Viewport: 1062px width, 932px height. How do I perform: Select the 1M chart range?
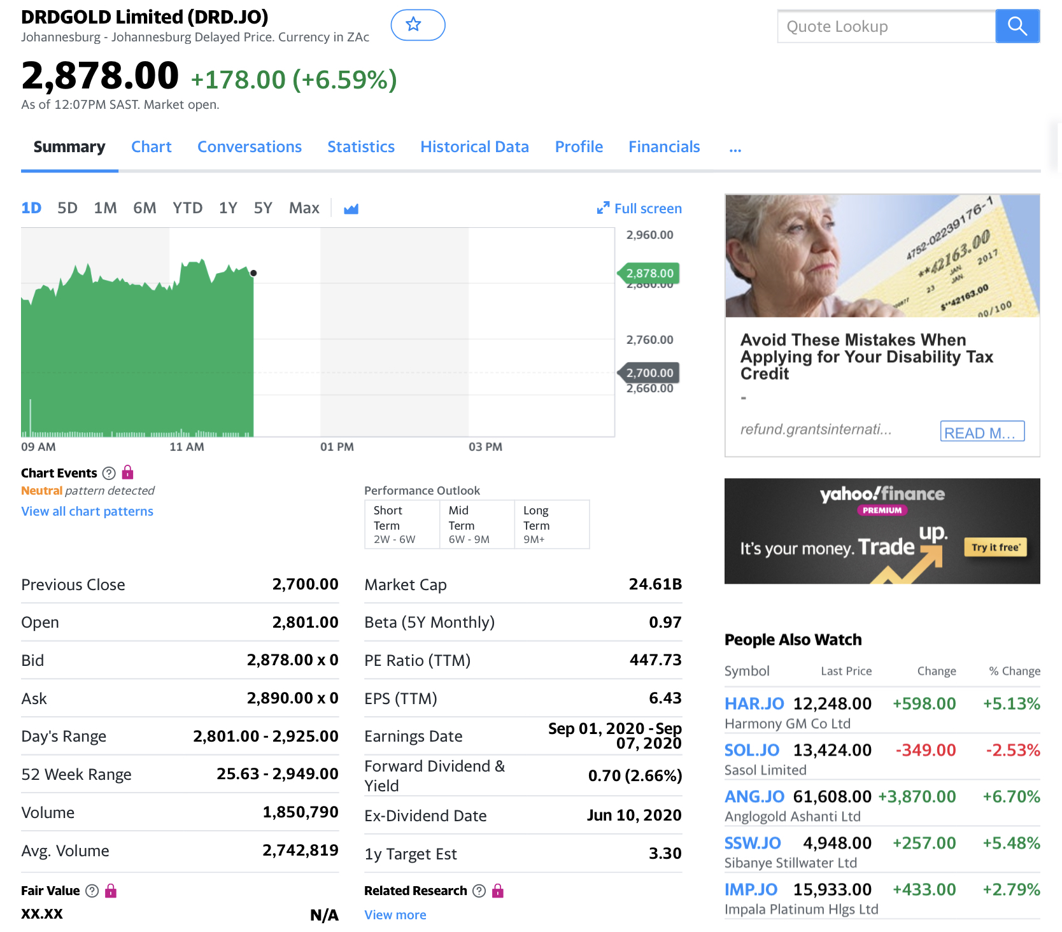pos(105,208)
